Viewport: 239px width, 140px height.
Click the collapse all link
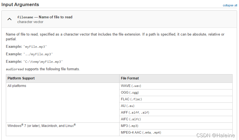click(x=230, y=5)
